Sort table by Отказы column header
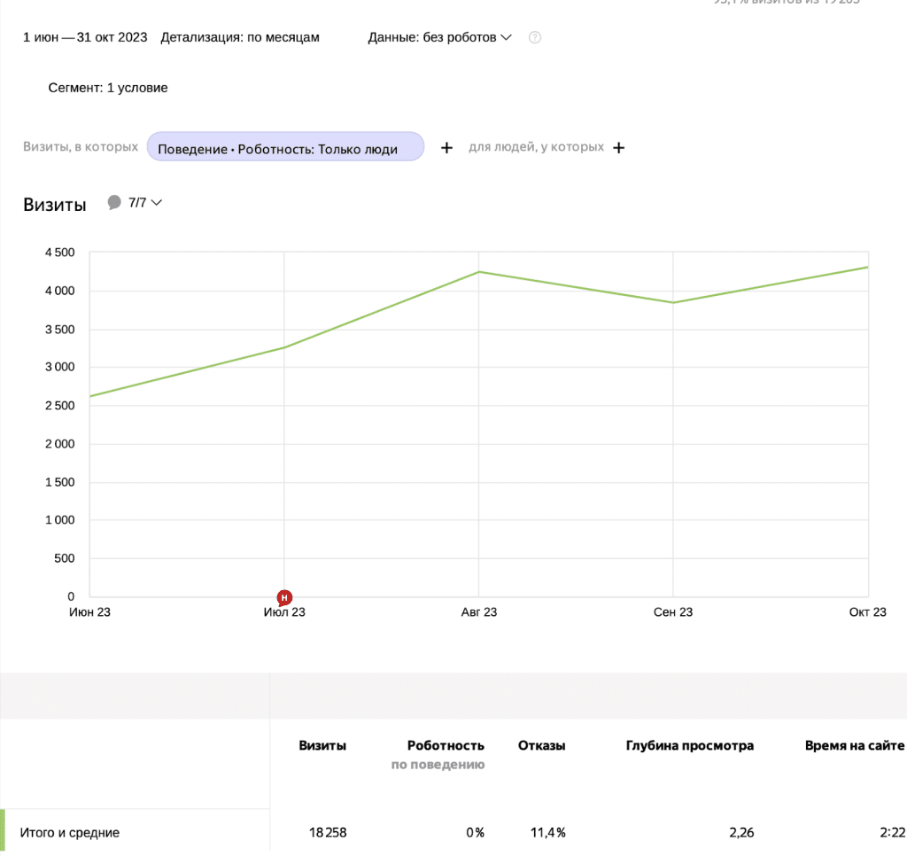907x856 pixels. coord(541,745)
